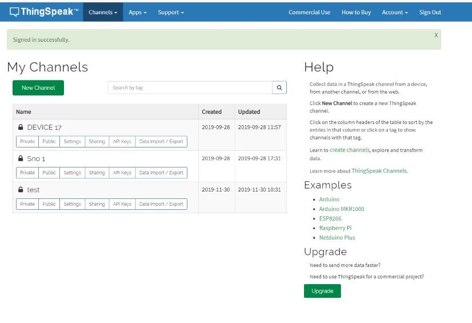Open the Support dropdown menu
This screenshot has height=323, width=472.
click(171, 12)
